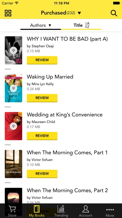Expand the Purchased (232) dropdown

[x=61, y=13]
